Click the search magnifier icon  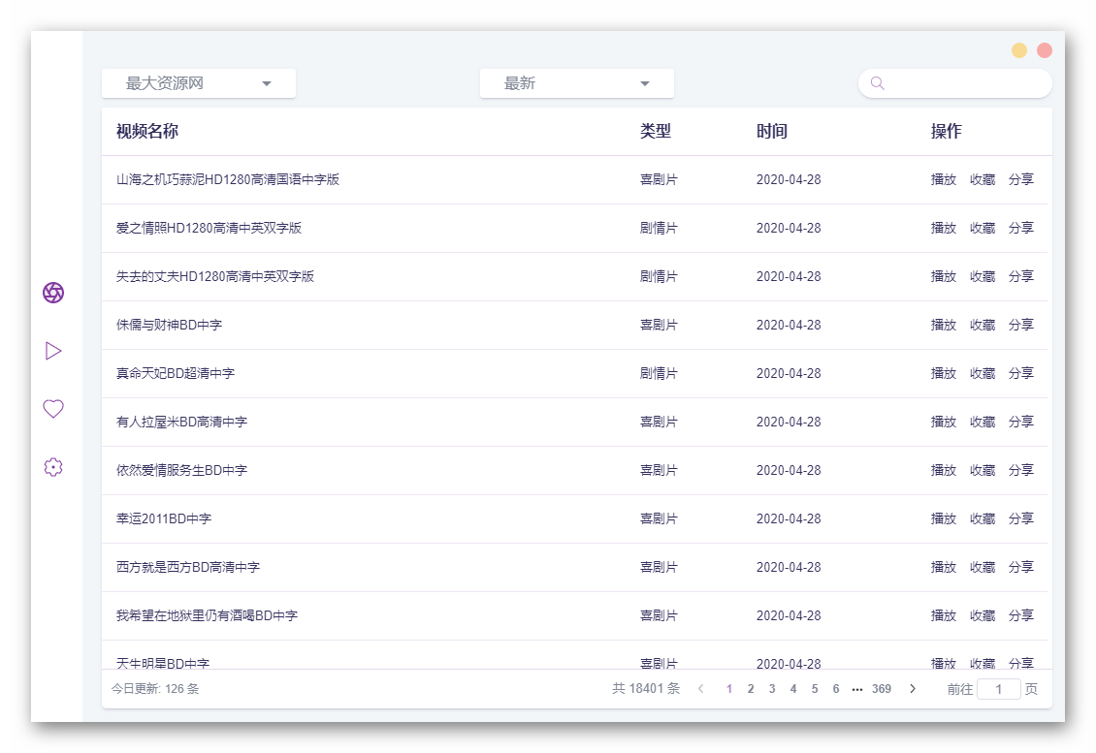[x=876, y=83]
